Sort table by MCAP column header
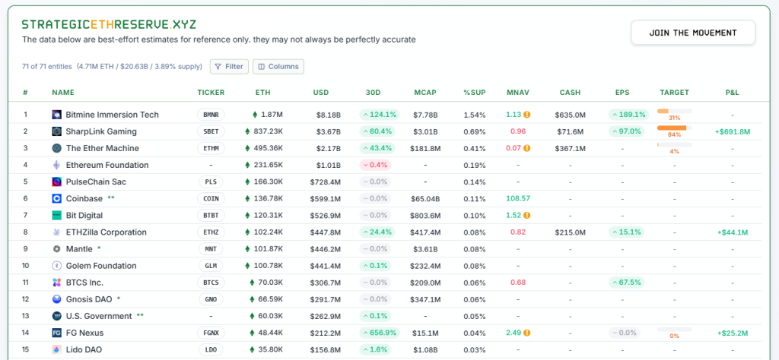 [x=424, y=93]
